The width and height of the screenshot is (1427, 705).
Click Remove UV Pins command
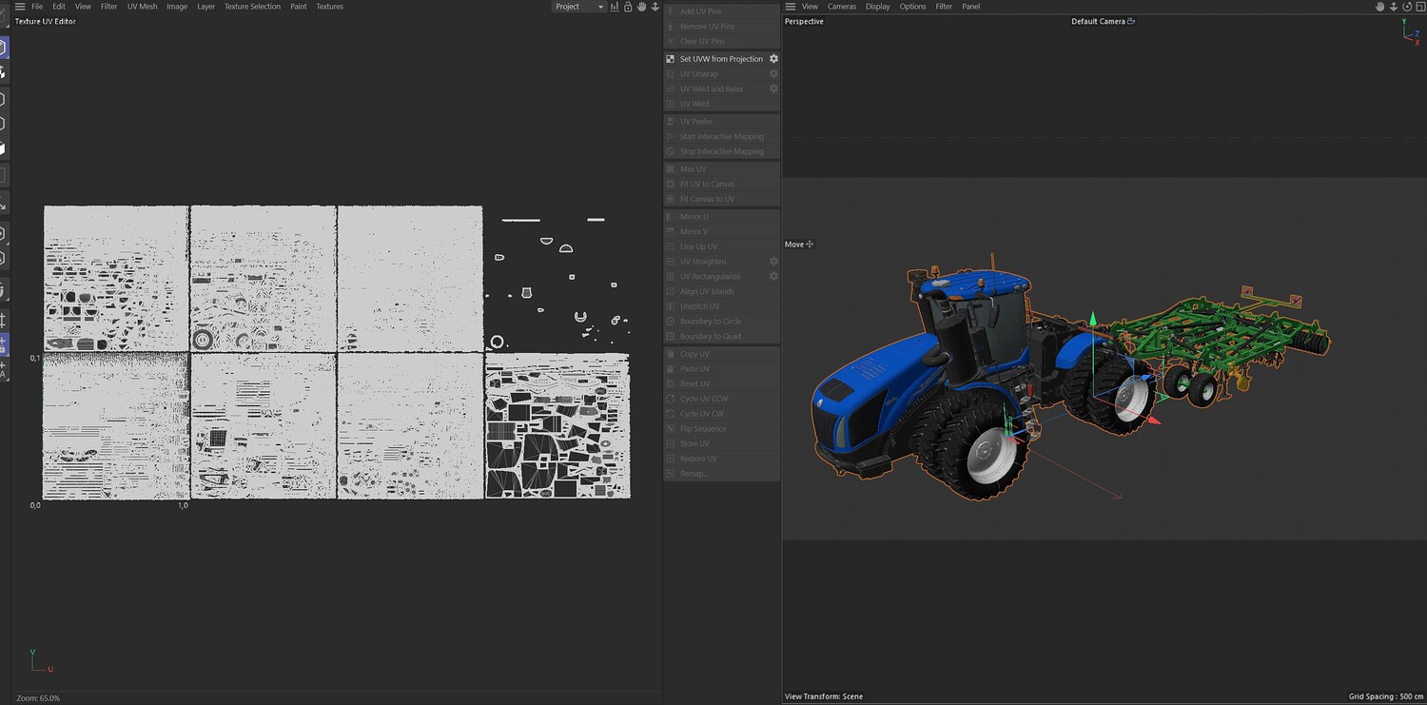pos(721,27)
